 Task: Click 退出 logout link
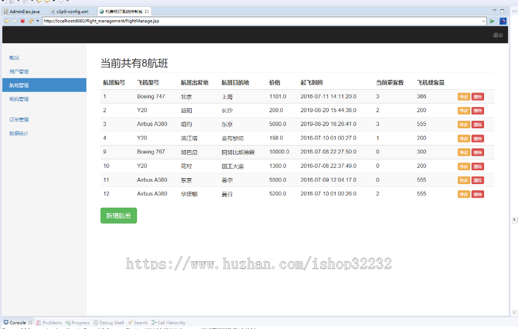click(498, 35)
